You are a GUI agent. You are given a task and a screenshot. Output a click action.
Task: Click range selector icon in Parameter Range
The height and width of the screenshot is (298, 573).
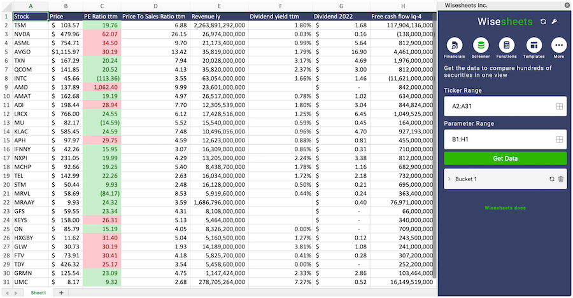tap(559, 139)
